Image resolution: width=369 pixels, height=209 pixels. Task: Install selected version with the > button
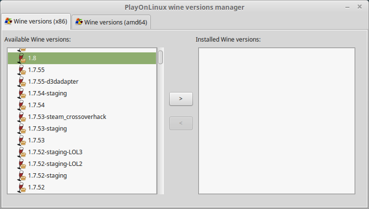coord(181,99)
